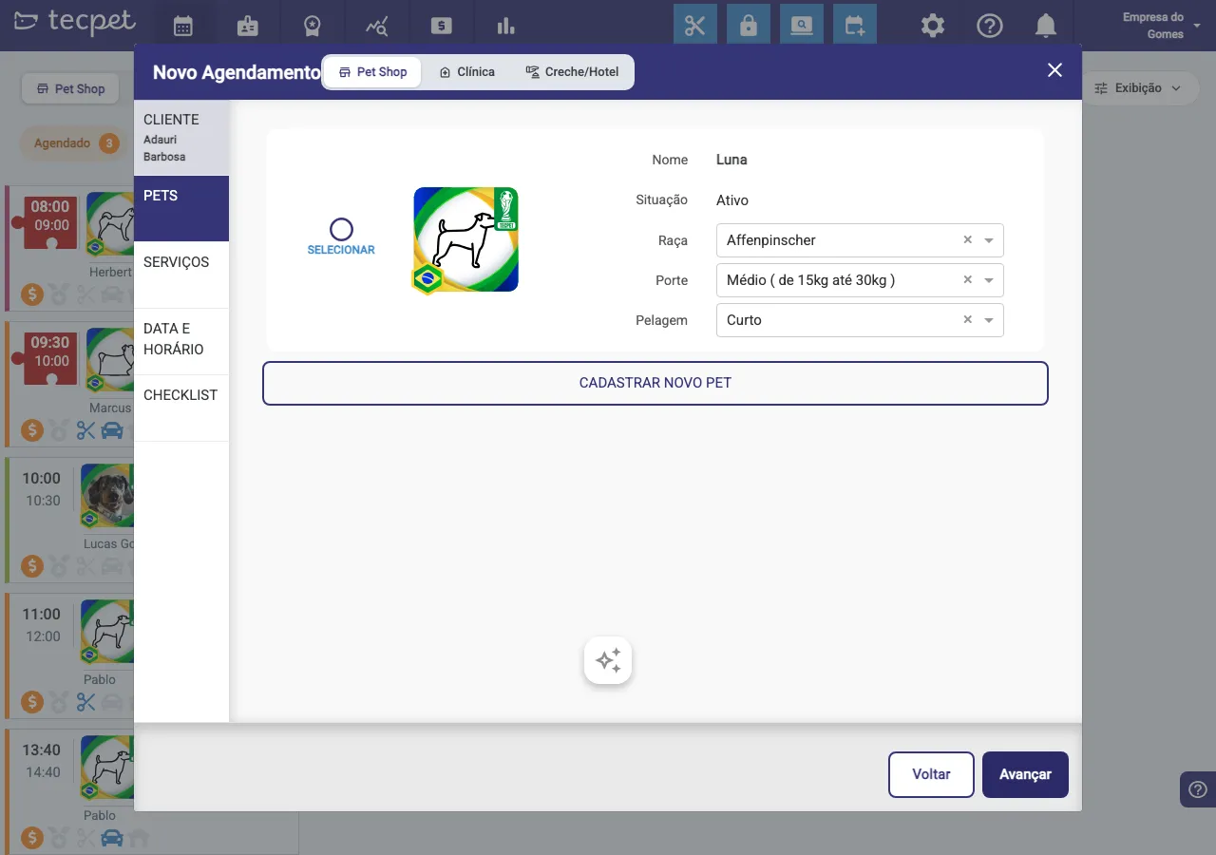Click the sparkle AI assistant button
Screen dimensions: 1216x855
click(608, 660)
